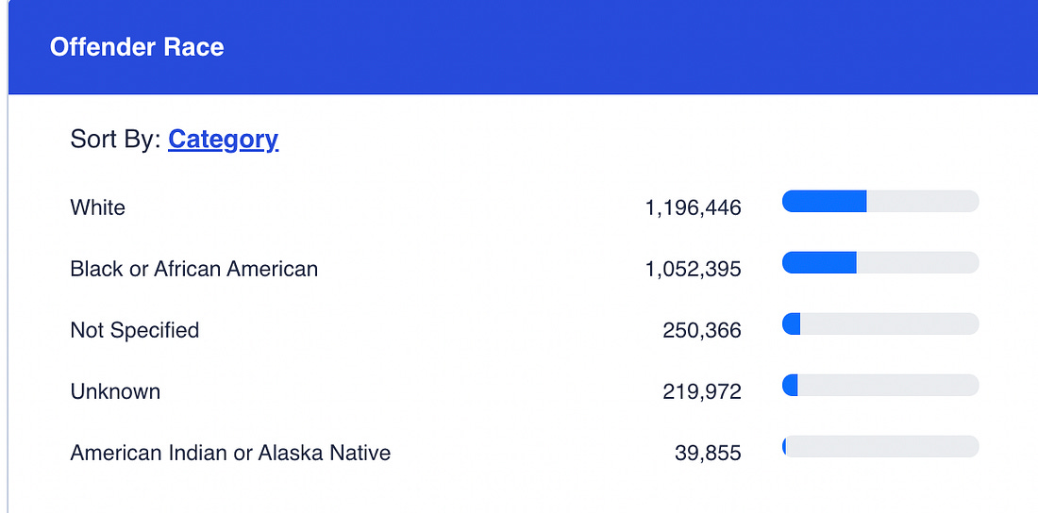Click the American Indian row progress bar
Screen dimensions: 1038x513
coord(880,446)
